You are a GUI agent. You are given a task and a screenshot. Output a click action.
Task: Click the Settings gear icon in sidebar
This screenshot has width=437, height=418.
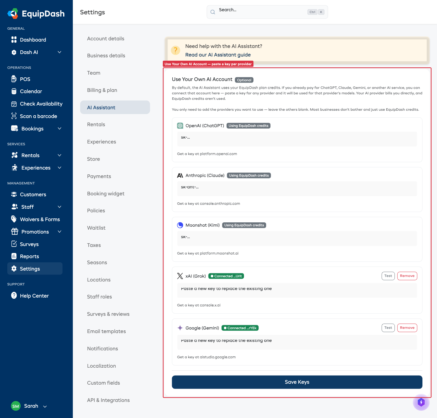click(14, 268)
